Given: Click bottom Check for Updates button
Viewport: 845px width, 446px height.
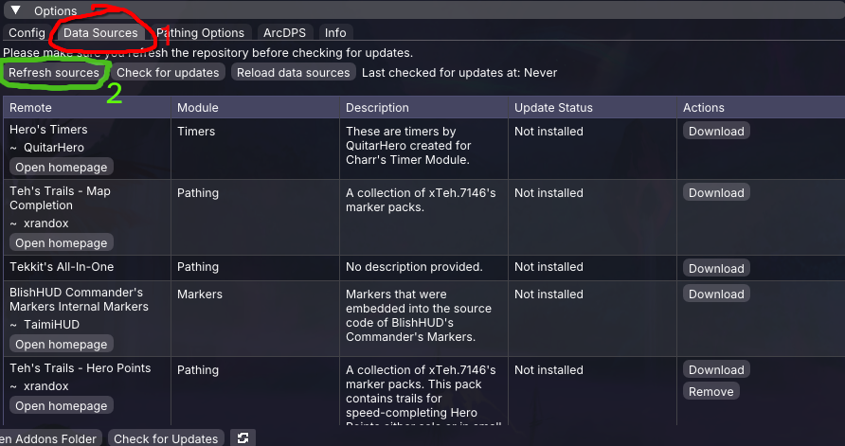Looking at the screenshot, I should click(166, 438).
